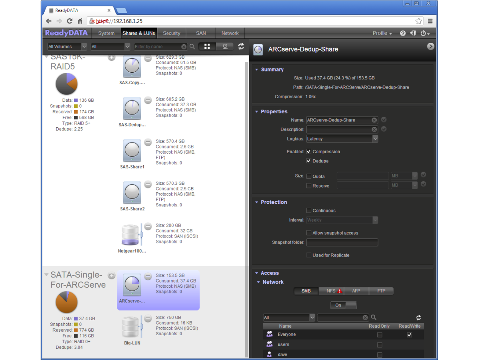This screenshot has width=479, height=360.
Task: Log out using the door icon
Action: [x=413, y=33]
